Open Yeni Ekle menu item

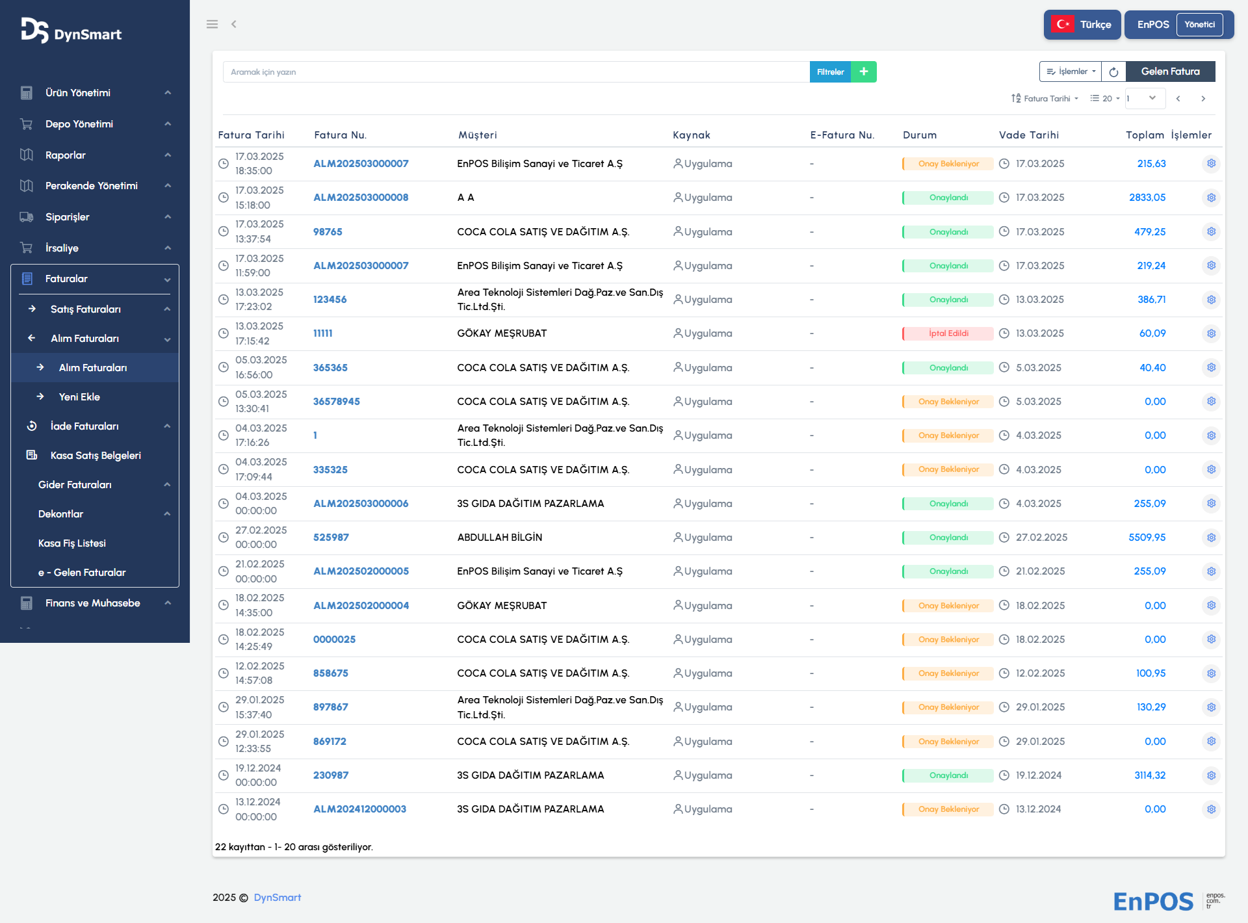point(79,396)
